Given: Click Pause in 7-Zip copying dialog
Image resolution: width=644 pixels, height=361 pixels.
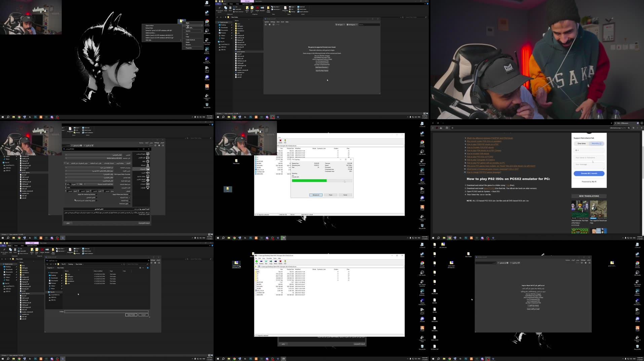Looking at the screenshot, I should coord(331,195).
